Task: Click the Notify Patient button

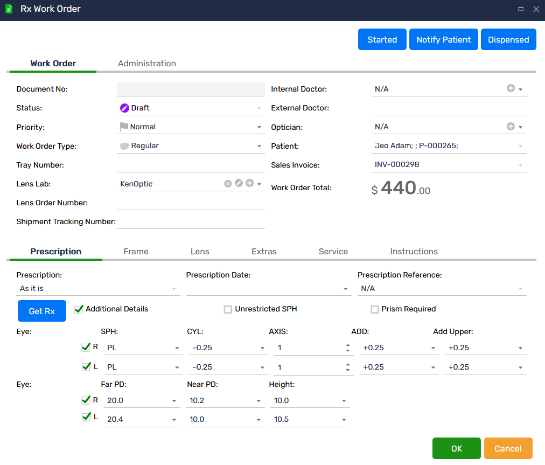Action: [444, 39]
